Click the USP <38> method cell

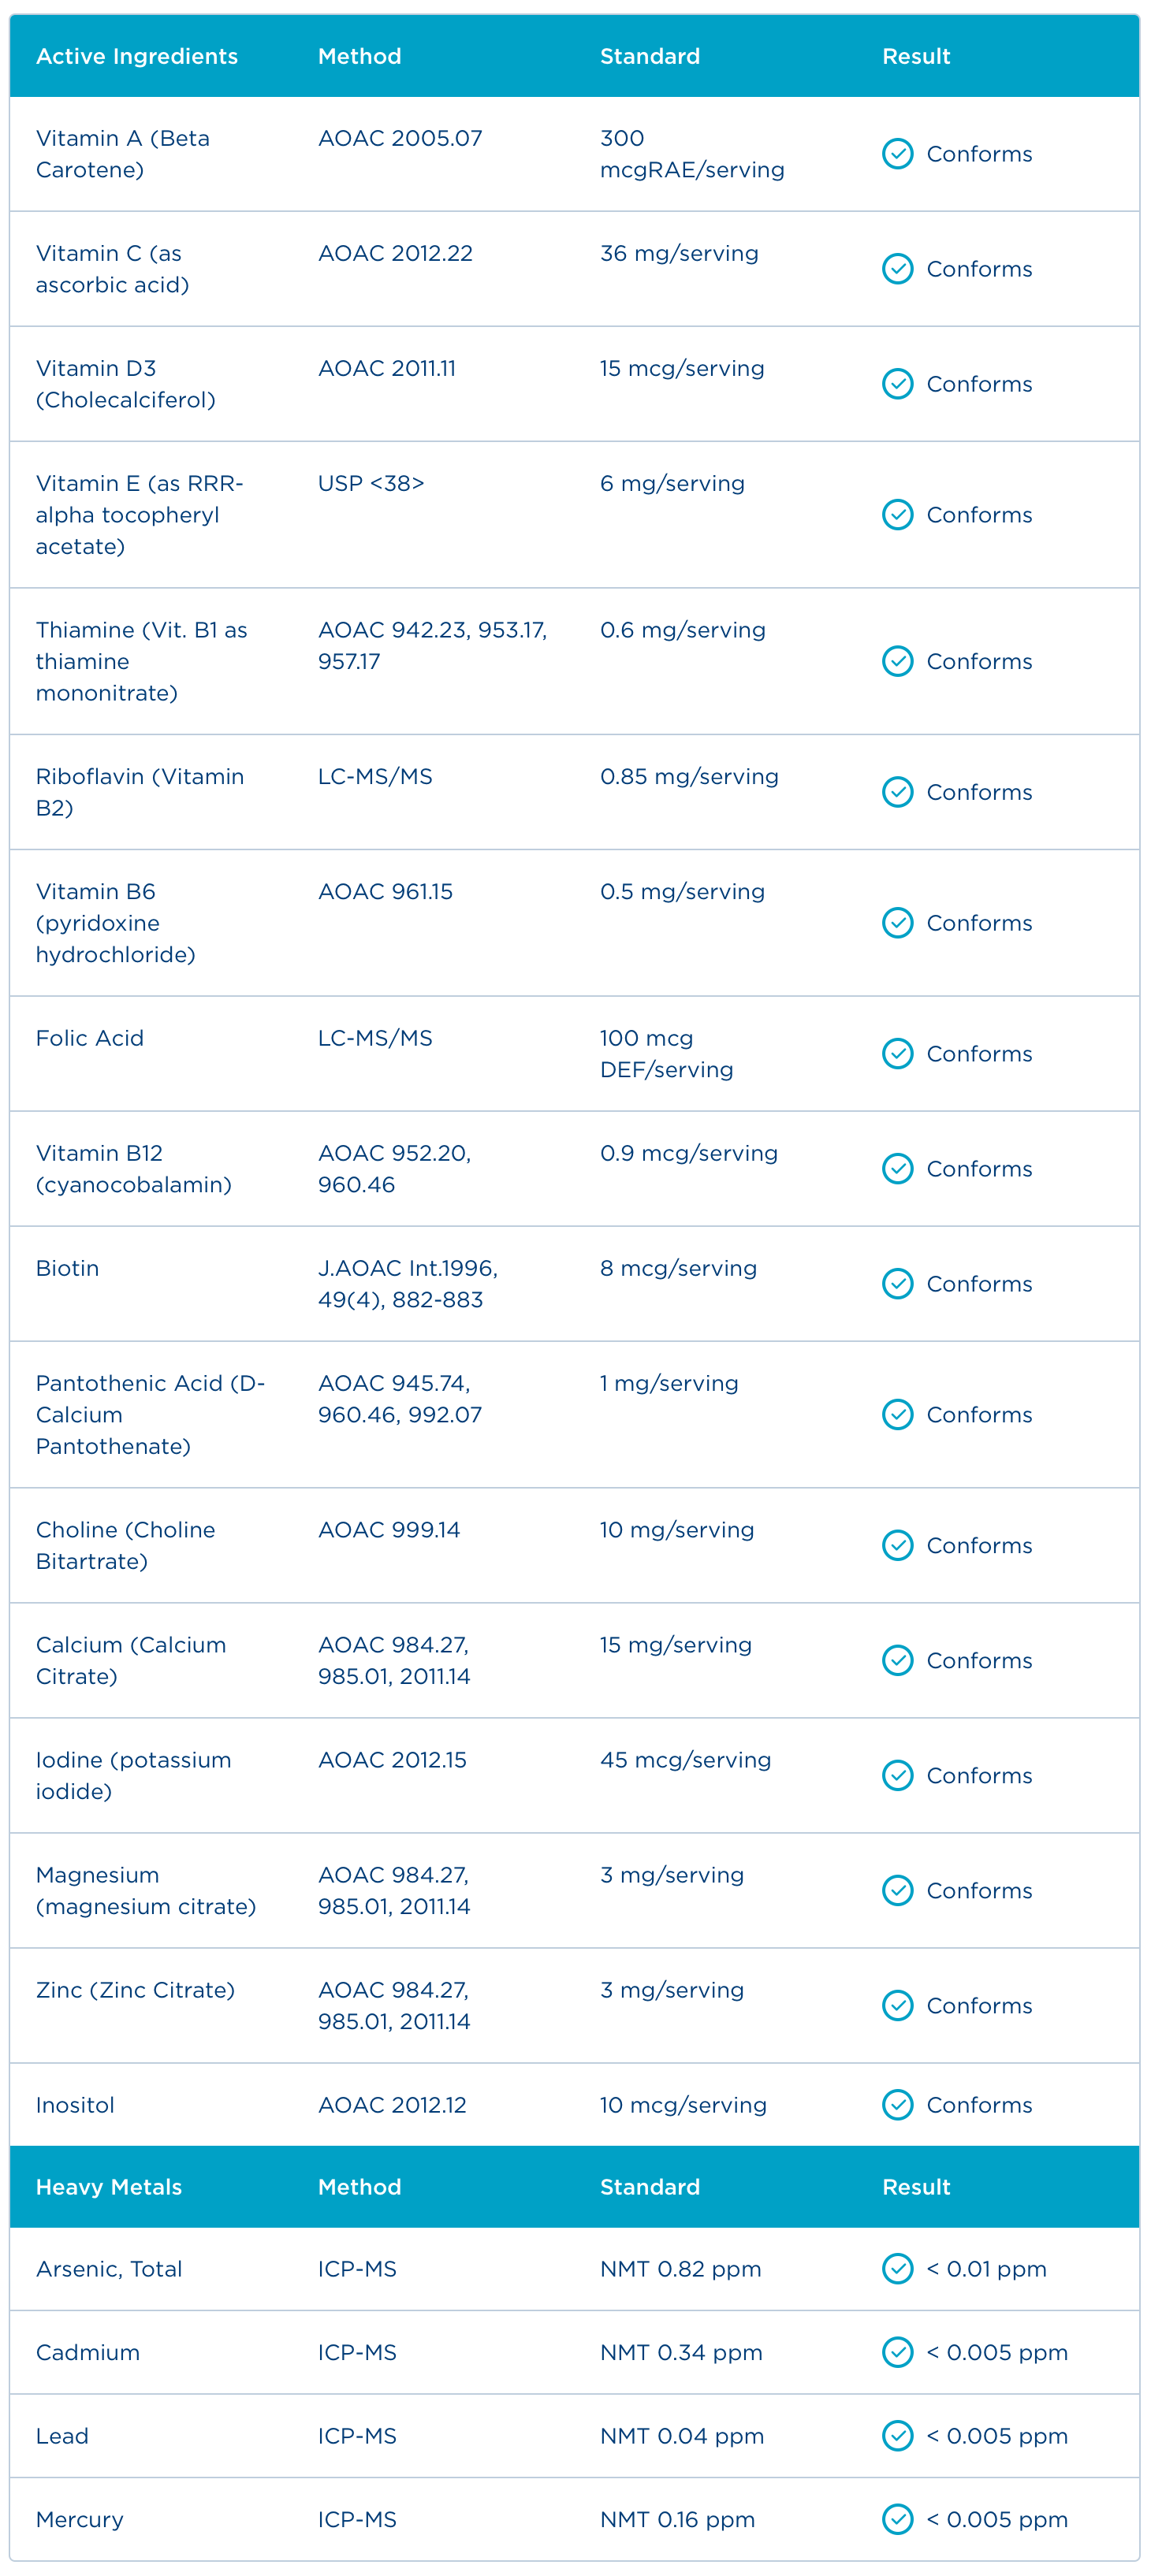(x=371, y=484)
